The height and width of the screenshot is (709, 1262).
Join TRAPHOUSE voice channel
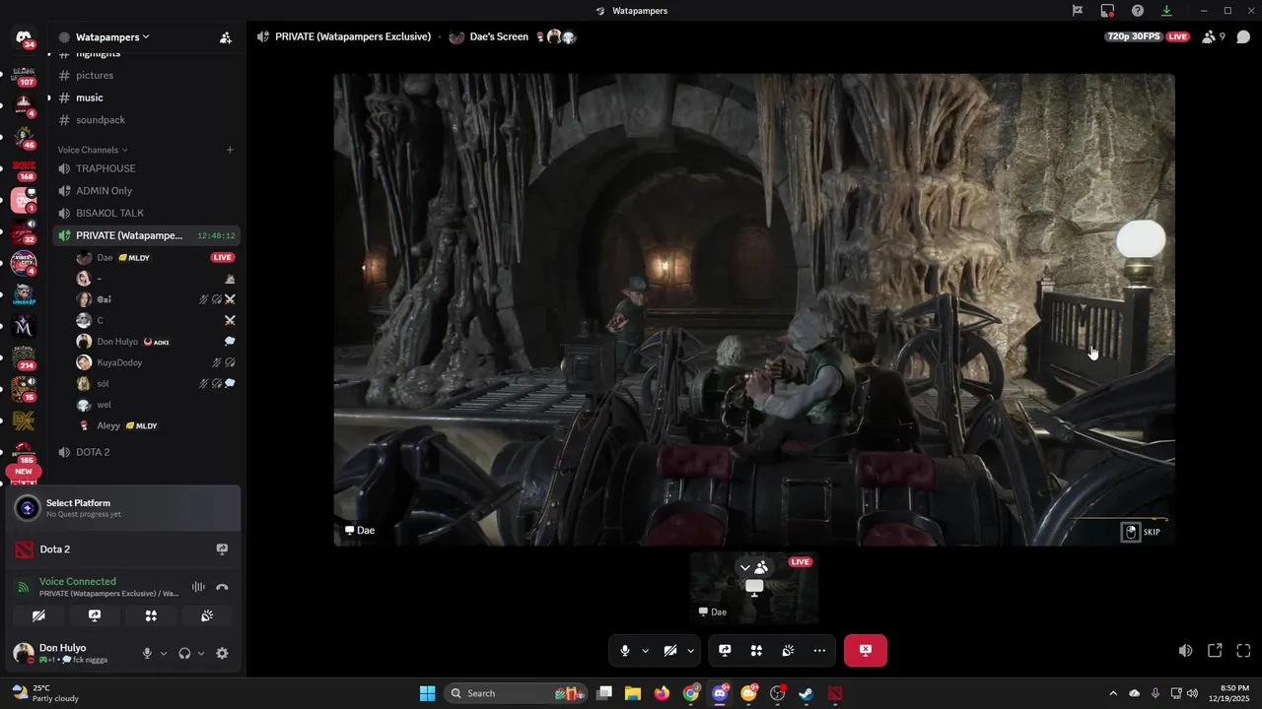(105, 168)
